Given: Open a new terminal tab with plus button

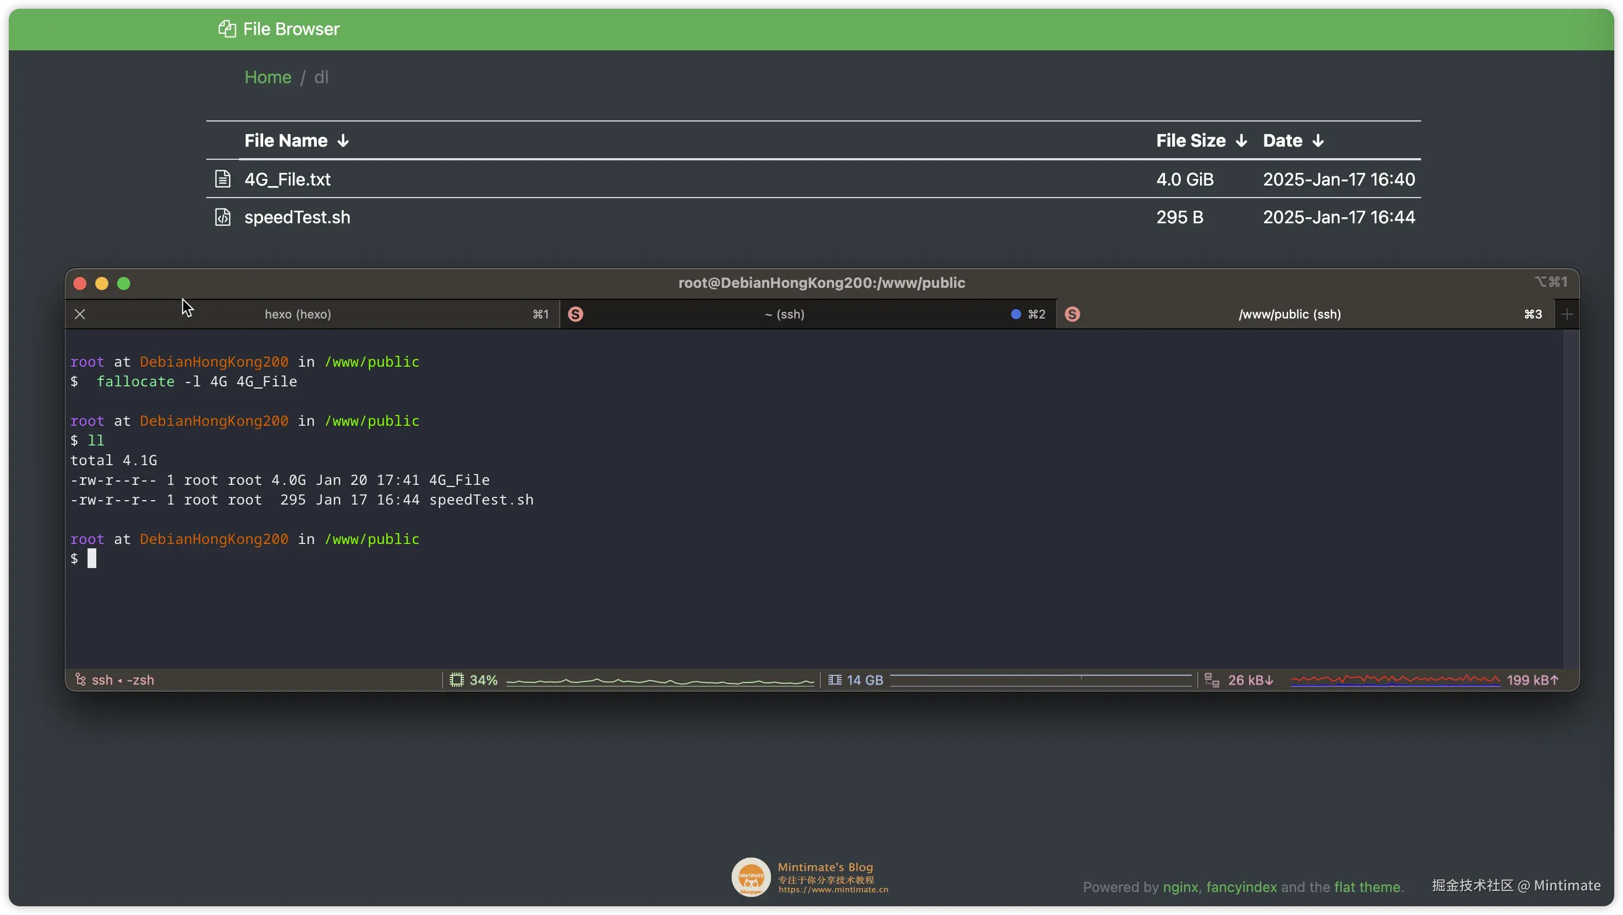Looking at the screenshot, I should (1568, 315).
